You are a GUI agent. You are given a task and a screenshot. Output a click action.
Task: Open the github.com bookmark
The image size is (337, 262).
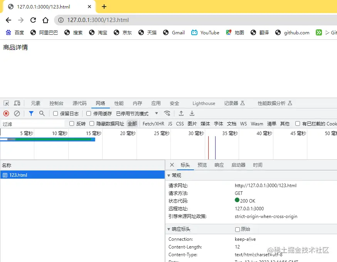coord(292,32)
